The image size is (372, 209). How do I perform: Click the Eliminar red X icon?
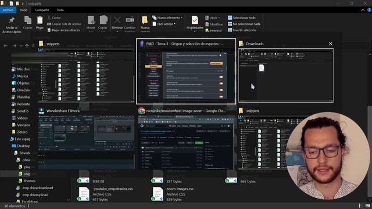point(117,20)
